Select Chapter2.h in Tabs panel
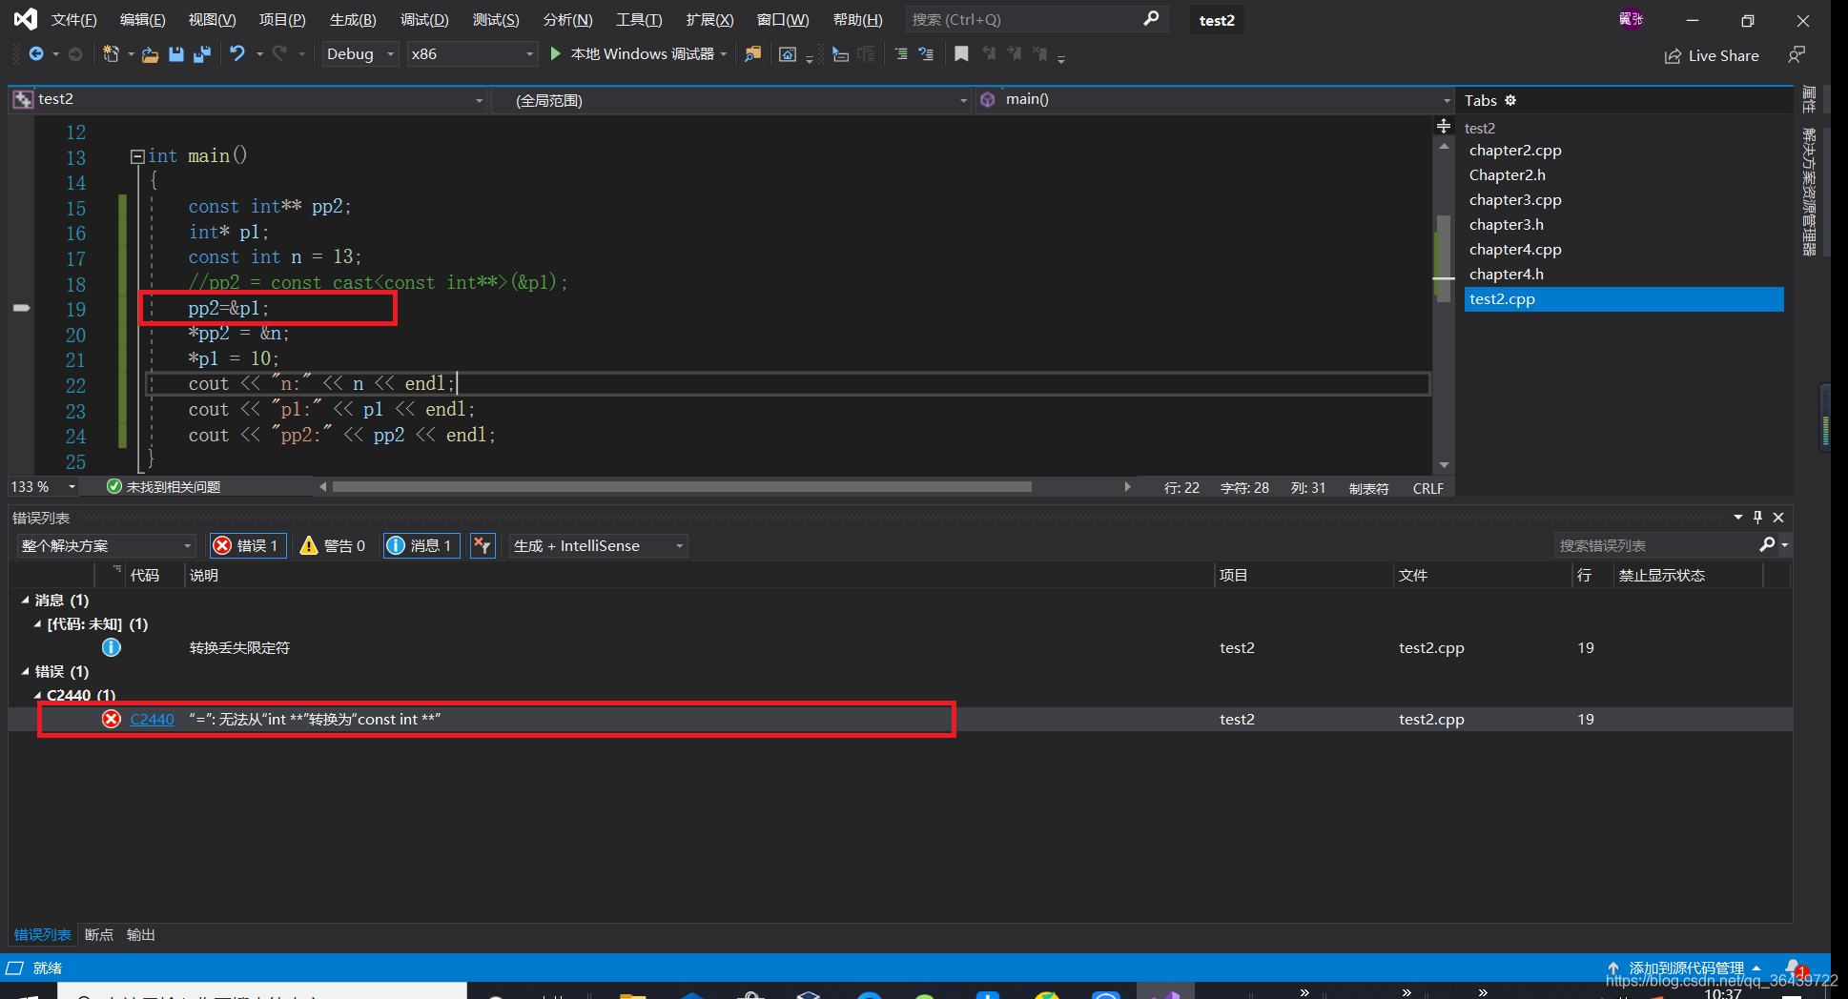Viewport: 1848px width, 999px height. pos(1507,174)
